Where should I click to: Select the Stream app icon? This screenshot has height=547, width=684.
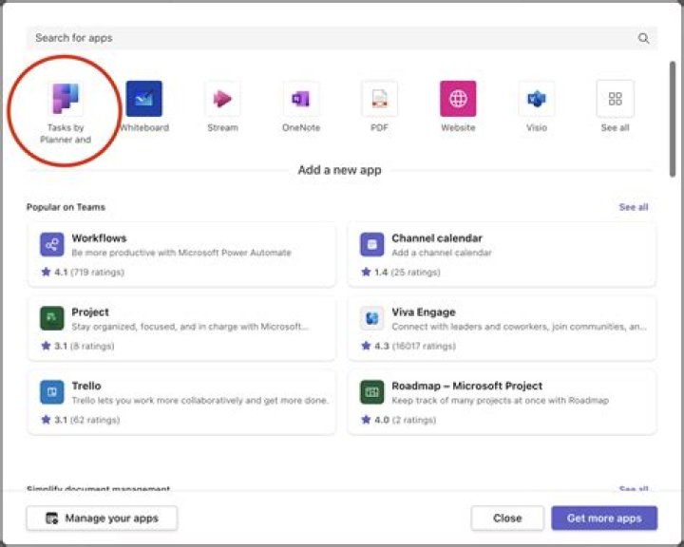tap(222, 99)
